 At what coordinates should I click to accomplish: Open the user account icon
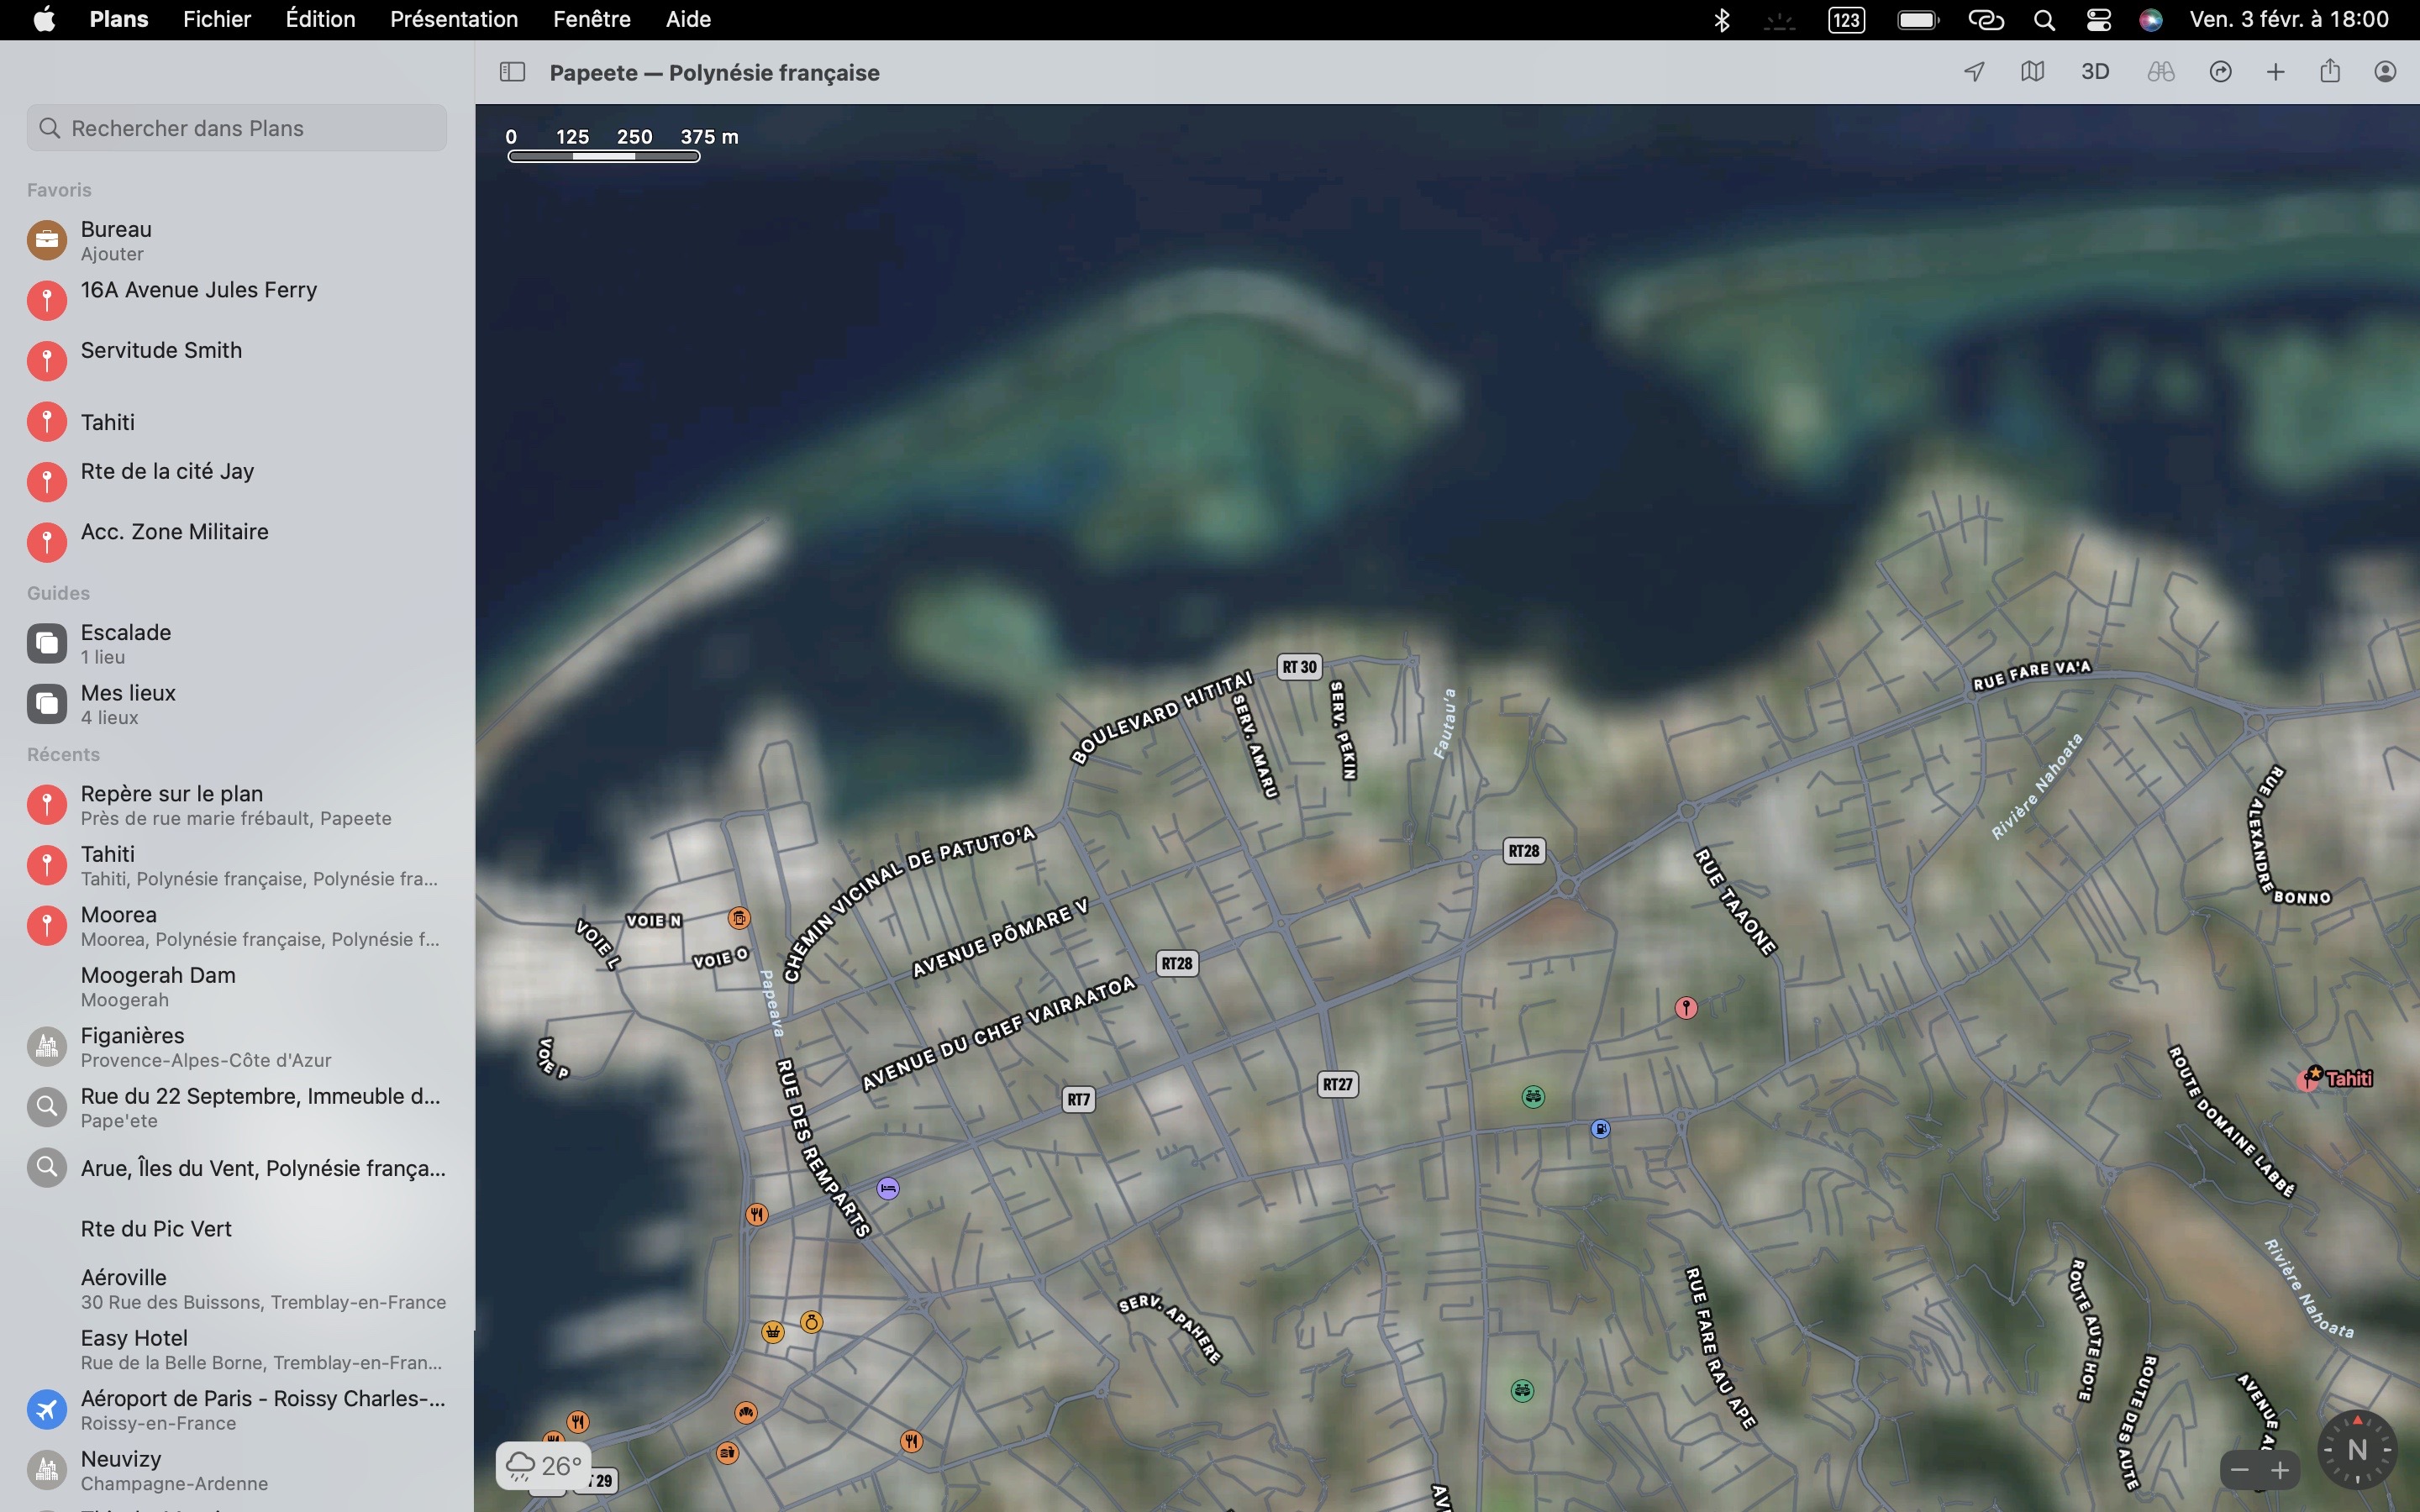coord(2385,72)
